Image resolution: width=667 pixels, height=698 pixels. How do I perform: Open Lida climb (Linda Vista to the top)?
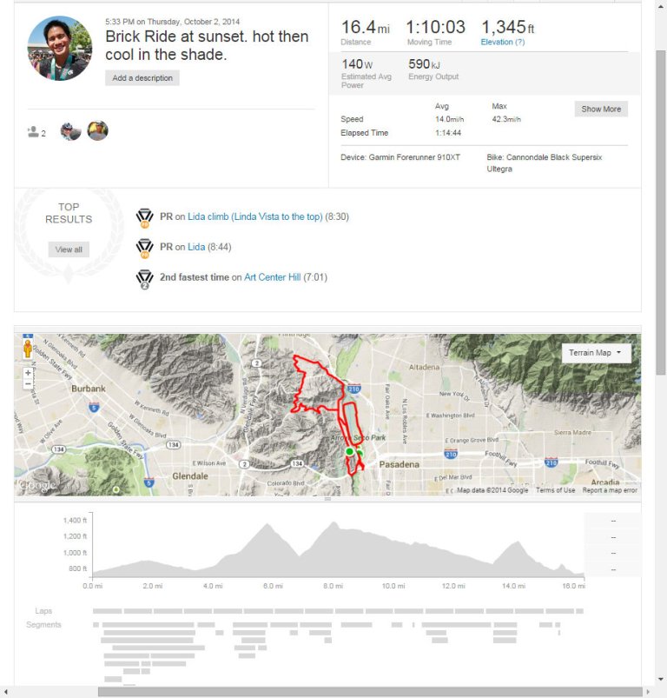tap(254, 216)
